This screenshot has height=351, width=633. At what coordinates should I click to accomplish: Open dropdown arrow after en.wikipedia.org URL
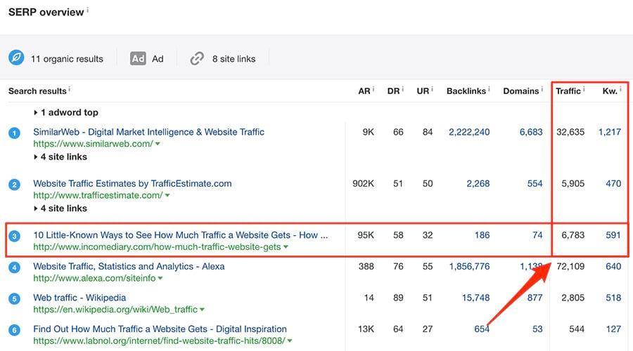(202, 310)
